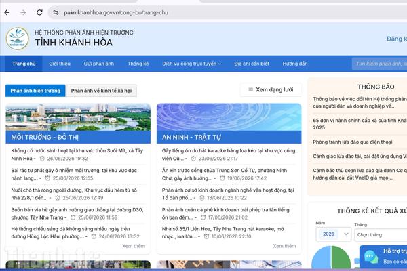Click the browser back arrow
Viewport: 407px width, 271px height.
[7, 12]
